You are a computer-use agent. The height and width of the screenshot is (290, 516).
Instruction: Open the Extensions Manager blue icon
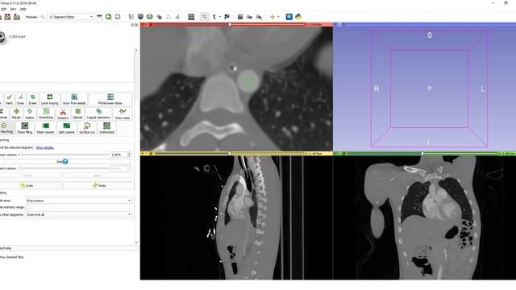[x=289, y=16]
